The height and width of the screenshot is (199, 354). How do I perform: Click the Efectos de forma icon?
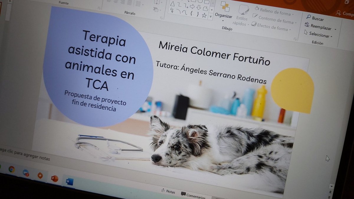coord(254,24)
